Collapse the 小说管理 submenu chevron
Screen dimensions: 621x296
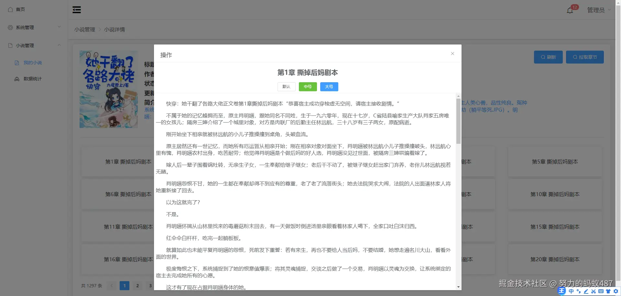coord(59,45)
